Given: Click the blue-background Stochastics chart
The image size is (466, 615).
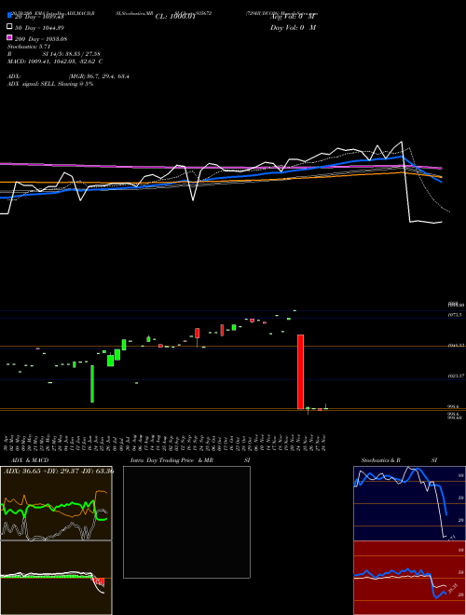Looking at the screenshot, I should tap(409, 503).
